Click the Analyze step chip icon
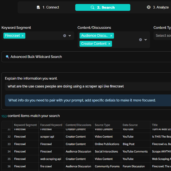Screen dimensions: 171x171 [148, 7]
